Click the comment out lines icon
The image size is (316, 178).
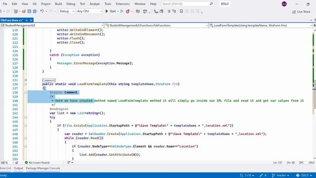click(x=169, y=11)
